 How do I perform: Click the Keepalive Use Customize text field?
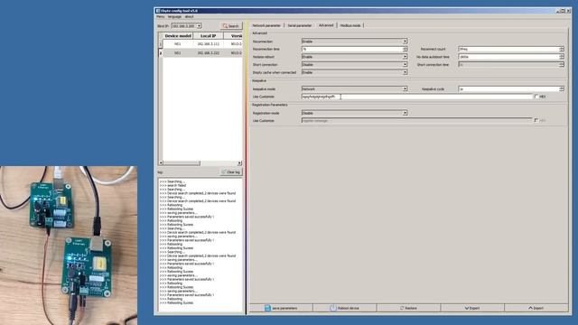(417, 97)
